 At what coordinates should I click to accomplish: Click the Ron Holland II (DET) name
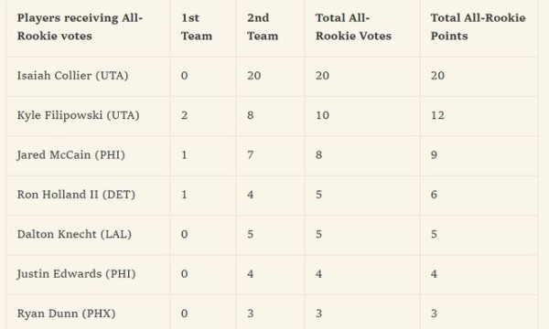[x=76, y=195]
